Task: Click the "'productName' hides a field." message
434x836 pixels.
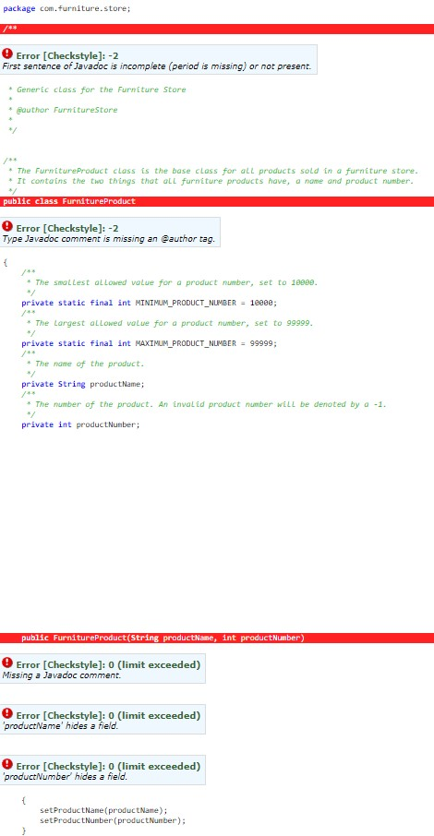Action: tap(60, 726)
